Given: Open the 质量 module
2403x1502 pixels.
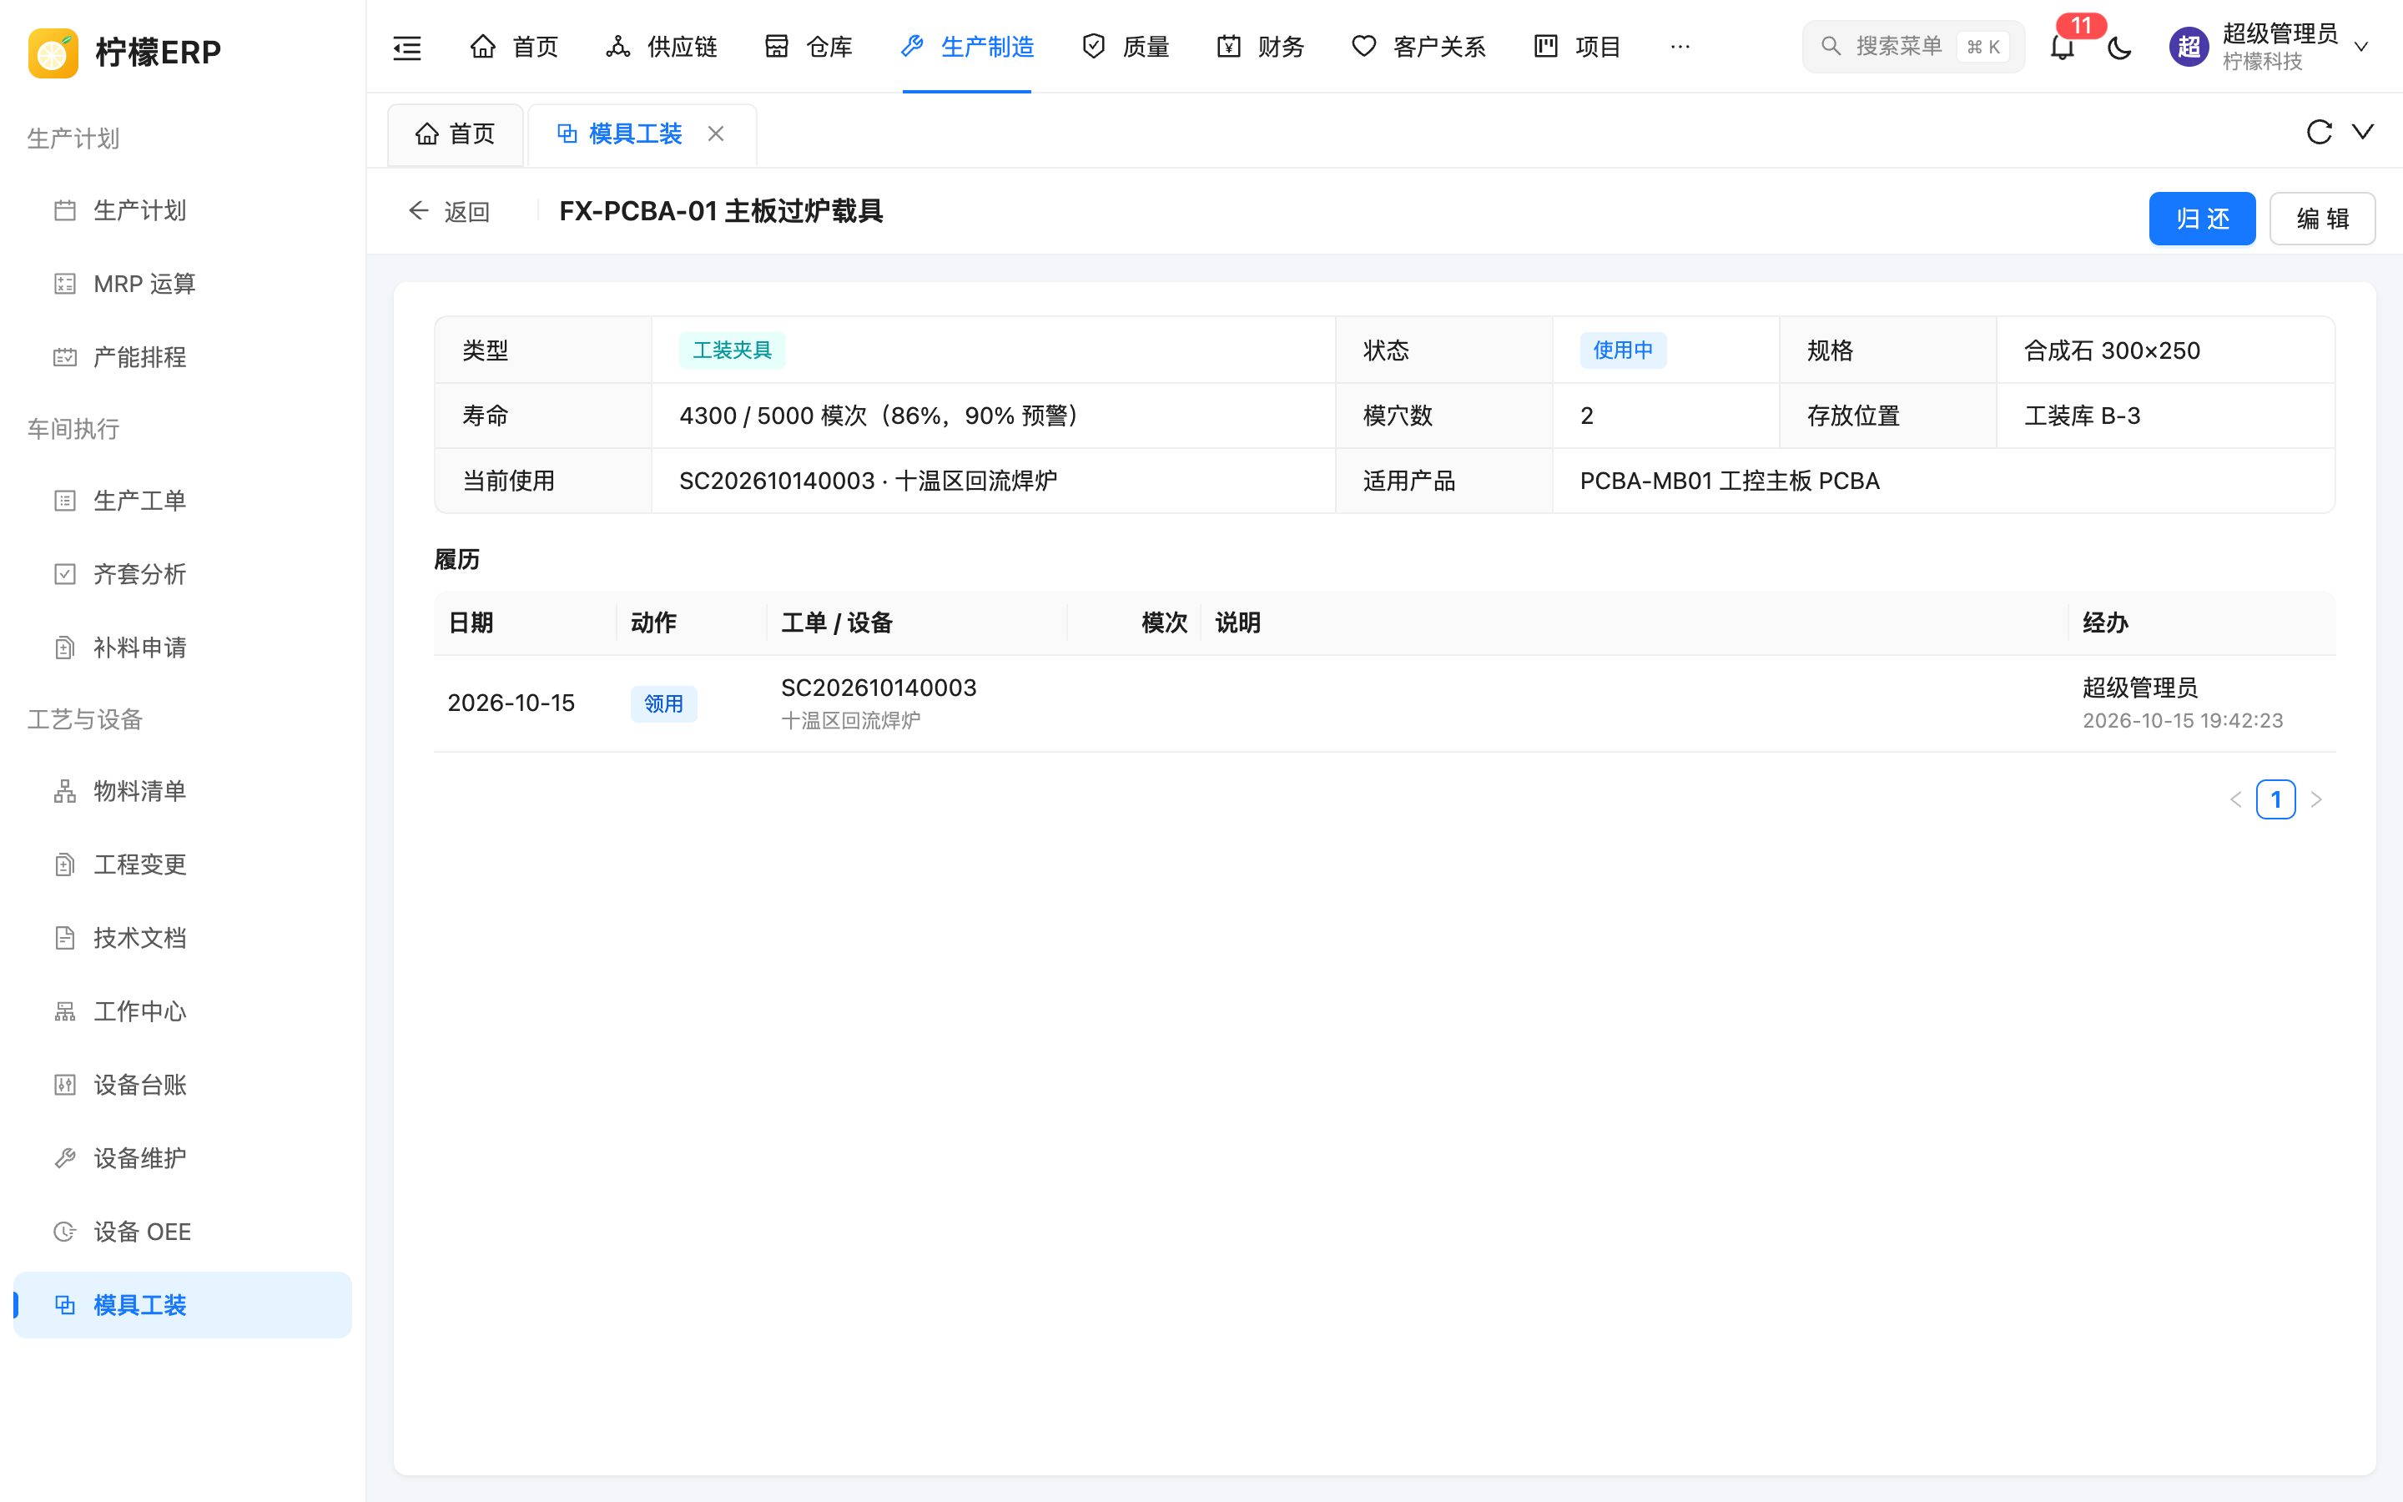Looking at the screenshot, I should click(x=1125, y=47).
